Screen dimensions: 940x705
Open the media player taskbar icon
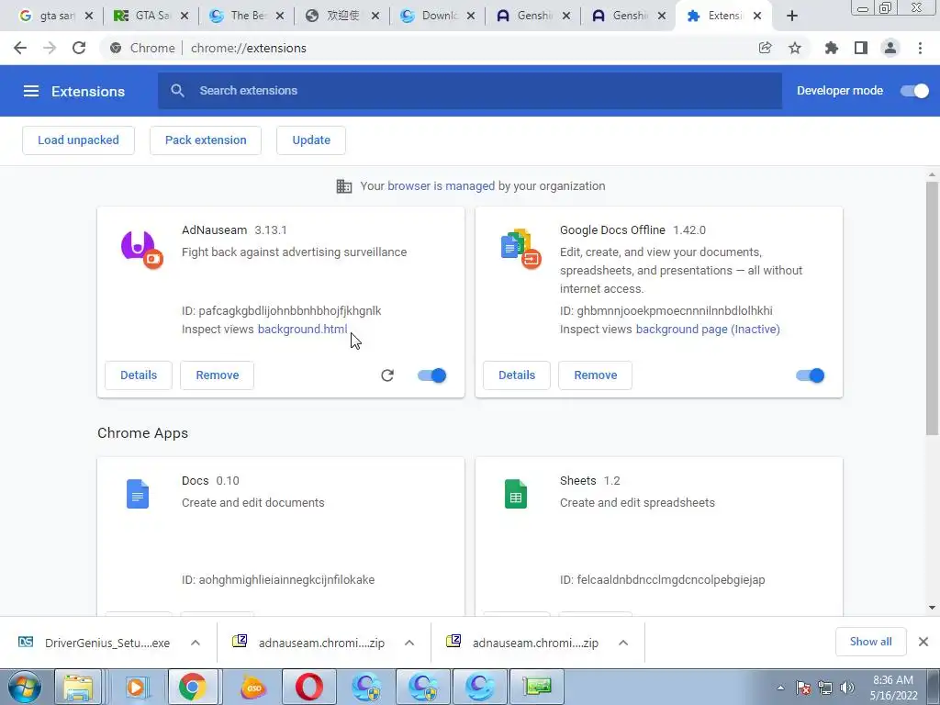coord(136,687)
